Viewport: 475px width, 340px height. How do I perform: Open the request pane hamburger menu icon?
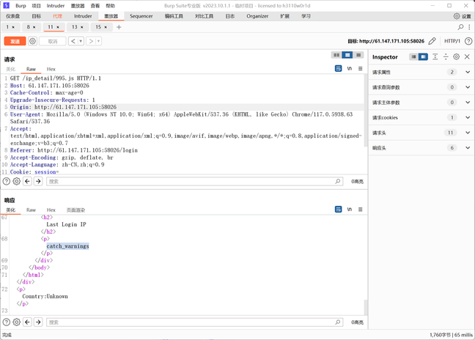click(x=360, y=68)
